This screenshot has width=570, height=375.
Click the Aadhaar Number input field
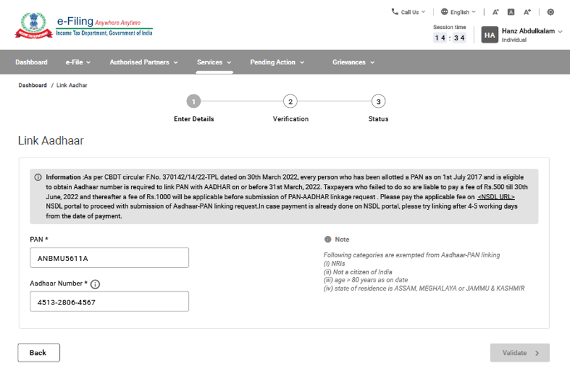[109, 302]
